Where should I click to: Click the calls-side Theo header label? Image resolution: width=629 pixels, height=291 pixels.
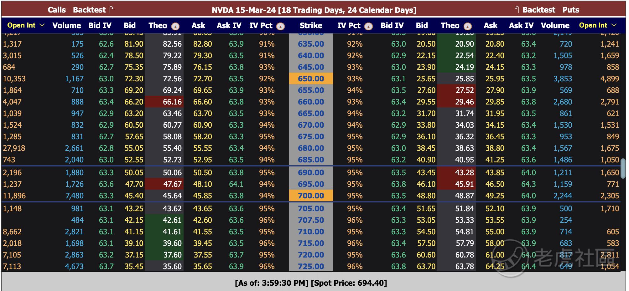[x=158, y=26]
